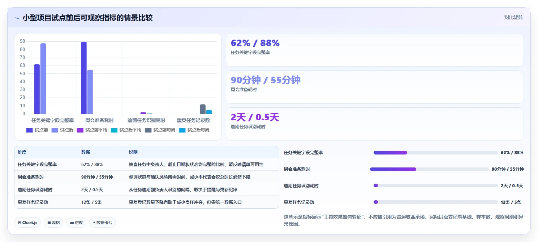The height and width of the screenshot is (242, 538).
Task: Select the 90分钟 / 55分钟 data card
Action: [x=375, y=87]
